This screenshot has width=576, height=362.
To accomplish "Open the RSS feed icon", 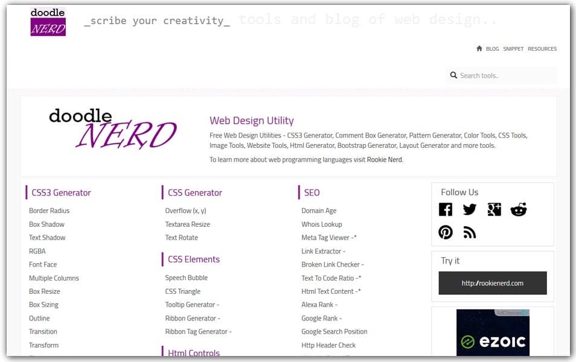I will click(470, 231).
